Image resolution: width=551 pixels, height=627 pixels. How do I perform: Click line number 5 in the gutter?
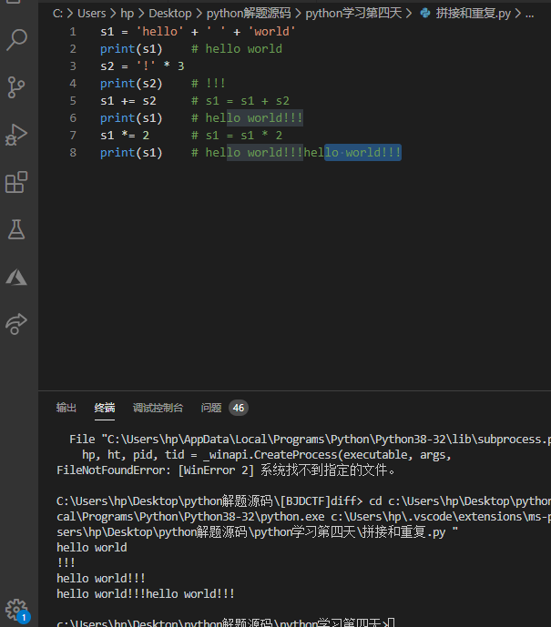click(x=73, y=101)
